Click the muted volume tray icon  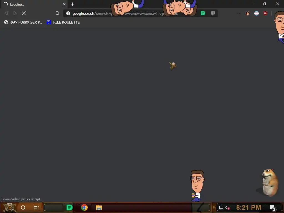tap(227, 207)
